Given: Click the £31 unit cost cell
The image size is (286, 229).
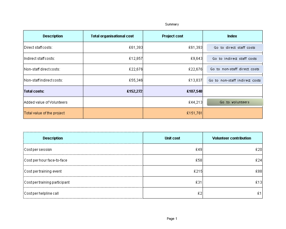Looking at the screenshot, I should (173, 182).
